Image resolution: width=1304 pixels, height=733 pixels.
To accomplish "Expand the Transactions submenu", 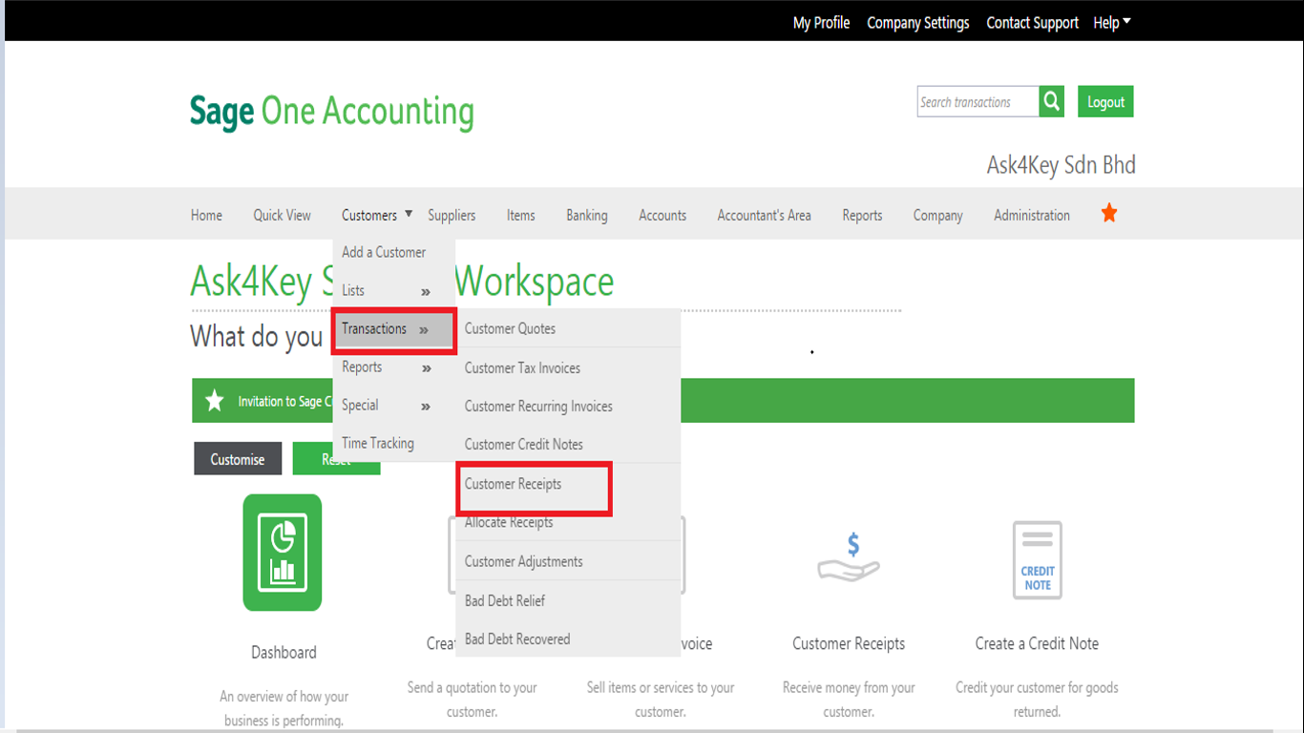I will (x=393, y=329).
